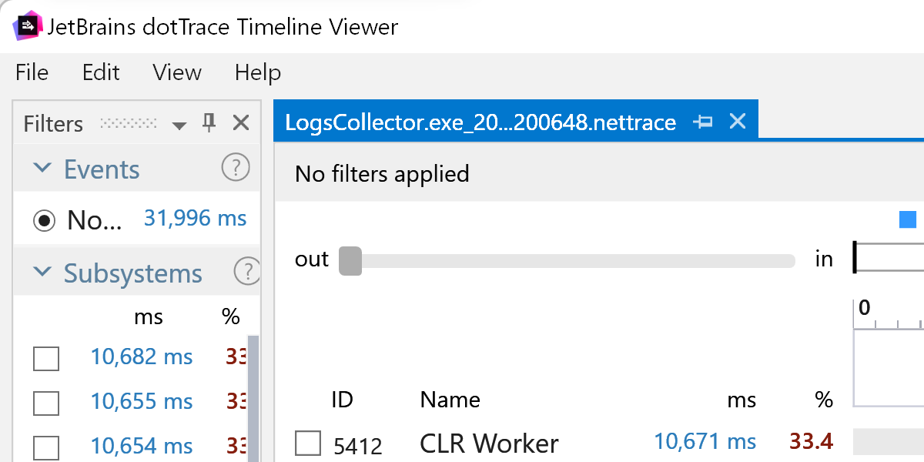Check the CLR Worker thread 5412 checkbox
This screenshot has height=462, width=924.
coord(308,444)
